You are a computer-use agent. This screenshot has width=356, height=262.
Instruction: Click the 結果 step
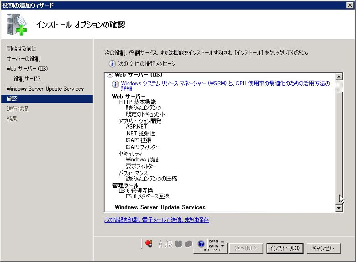[x=12, y=119]
